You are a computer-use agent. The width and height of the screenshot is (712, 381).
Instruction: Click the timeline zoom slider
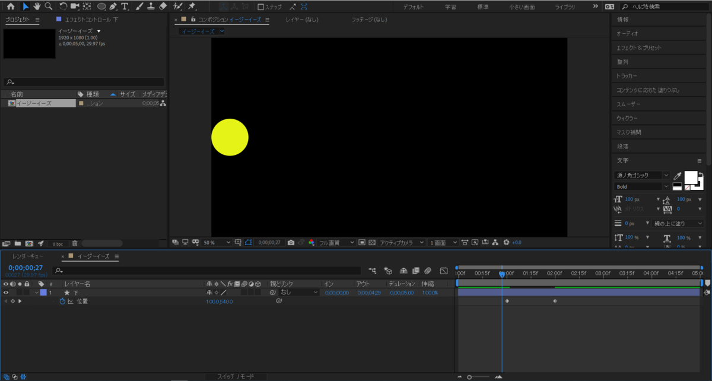(x=479, y=377)
